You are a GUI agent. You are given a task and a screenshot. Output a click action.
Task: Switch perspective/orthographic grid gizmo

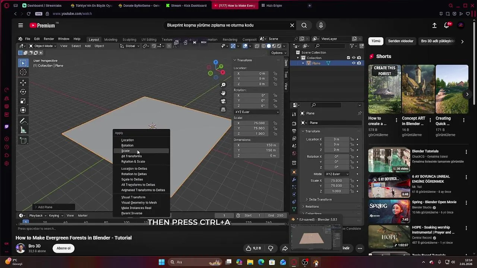tap(223, 109)
